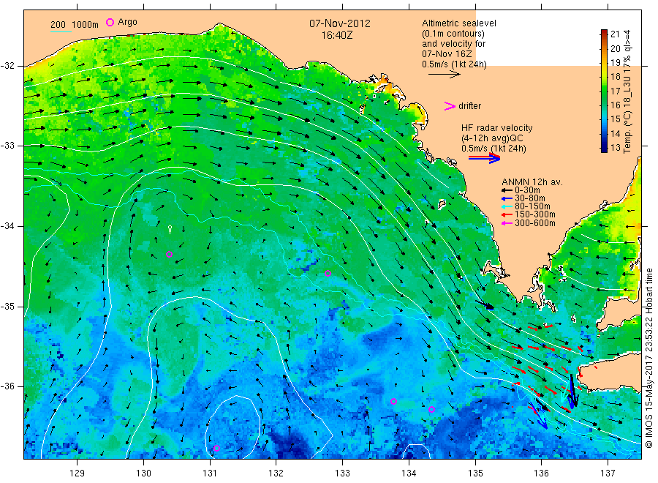Click longitude axis label 129
Viewport: 658px width, 483px height.
pos(77,473)
